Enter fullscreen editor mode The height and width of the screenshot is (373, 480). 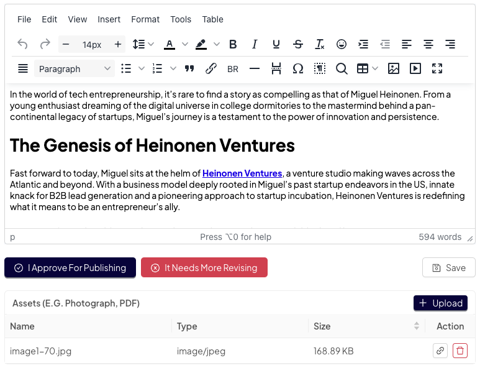click(x=437, y=68)
